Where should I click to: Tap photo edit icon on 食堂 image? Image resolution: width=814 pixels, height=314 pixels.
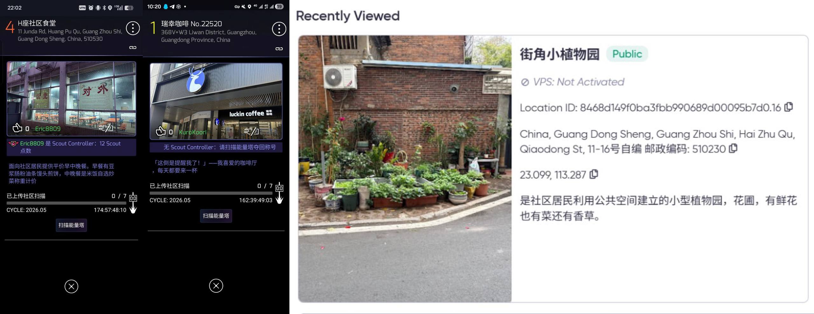(106, 128)
